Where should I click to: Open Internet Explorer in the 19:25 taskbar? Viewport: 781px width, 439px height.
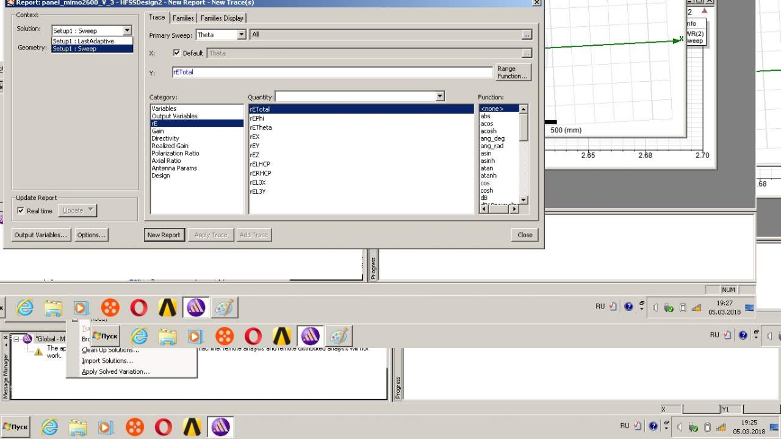tap(49, 427)
